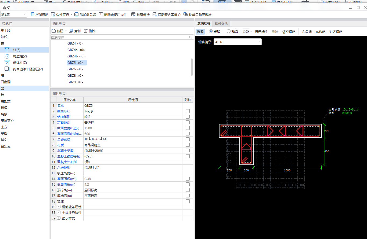Click the search magnifier icon
The image size is (367, 239).
tap(190, 37)
